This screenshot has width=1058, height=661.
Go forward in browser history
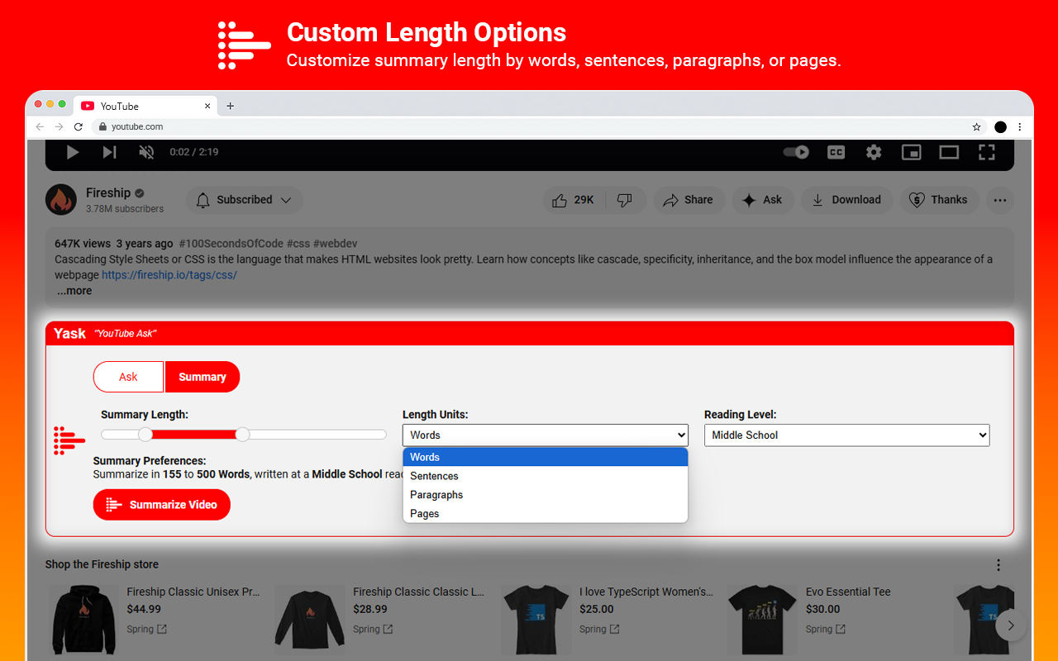tap(59, 127)
